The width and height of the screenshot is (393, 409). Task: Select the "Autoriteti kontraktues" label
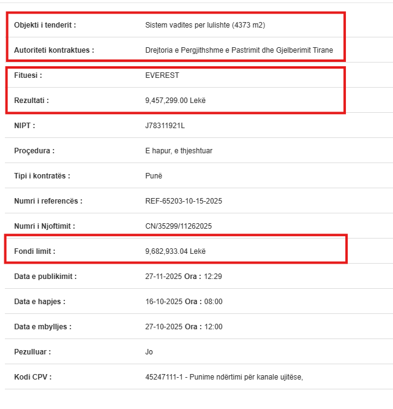[54, 50]
